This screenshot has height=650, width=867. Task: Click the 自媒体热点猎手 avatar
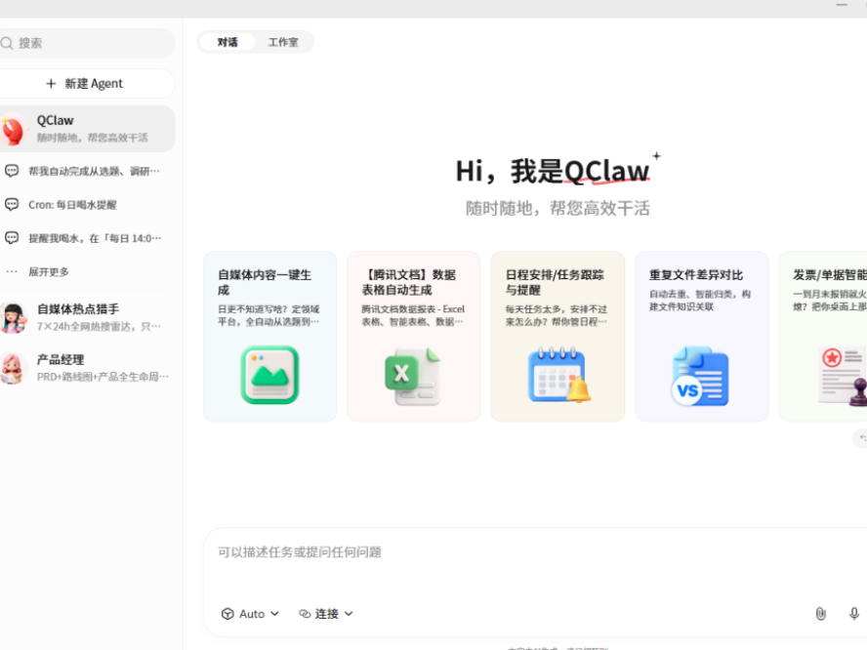[x=14, y=318]
